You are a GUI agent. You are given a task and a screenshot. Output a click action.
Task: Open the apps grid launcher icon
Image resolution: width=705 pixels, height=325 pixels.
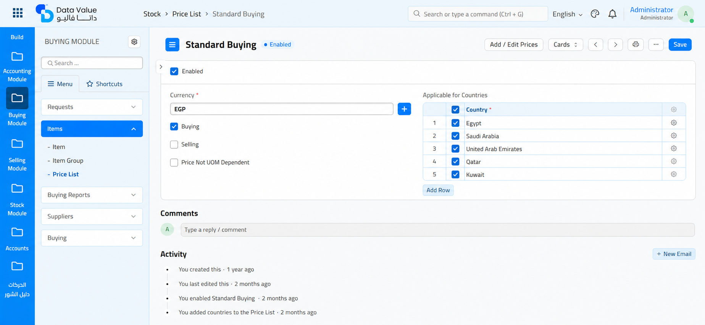[18, 13]
